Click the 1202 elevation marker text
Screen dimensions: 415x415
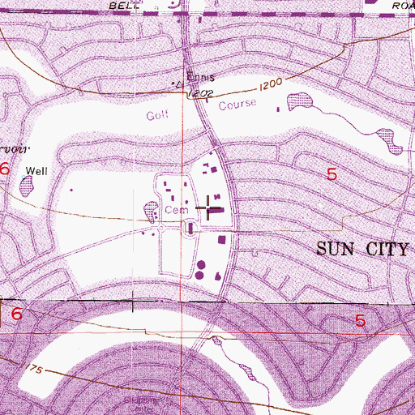200,93
